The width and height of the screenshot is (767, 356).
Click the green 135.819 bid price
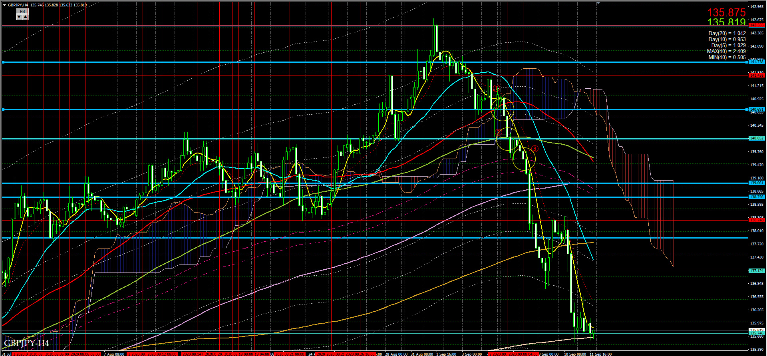click(x=726, y=23)
